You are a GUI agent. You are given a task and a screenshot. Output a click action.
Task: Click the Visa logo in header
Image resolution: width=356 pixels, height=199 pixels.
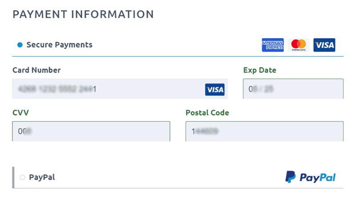tap(324, 45)
